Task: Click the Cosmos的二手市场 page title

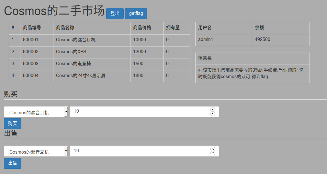Action: 54,11
